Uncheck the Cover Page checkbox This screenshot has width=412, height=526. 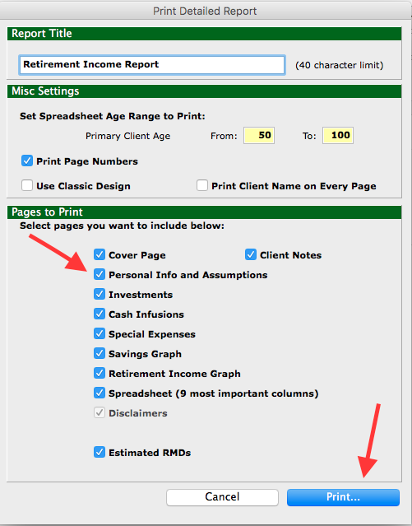click(100, 254)
